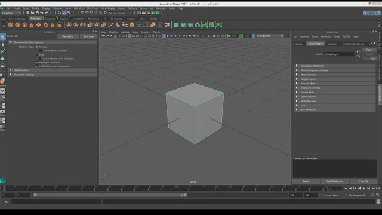The image size is (382, 215).
Task: Select the Marquee selection style radio
Action: [37, 47]
